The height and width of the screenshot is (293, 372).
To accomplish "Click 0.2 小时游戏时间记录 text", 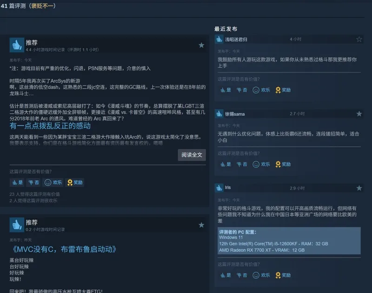I will click(45, 230).
